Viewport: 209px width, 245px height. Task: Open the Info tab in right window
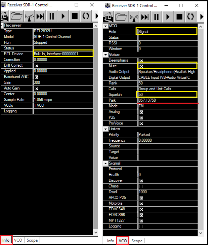tap(111, 241)
